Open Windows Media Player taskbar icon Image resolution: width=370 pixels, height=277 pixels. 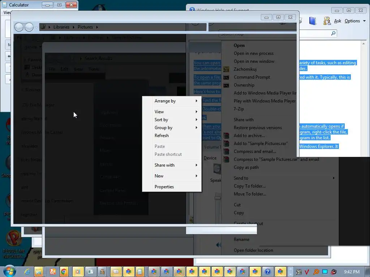pos(78,272)
